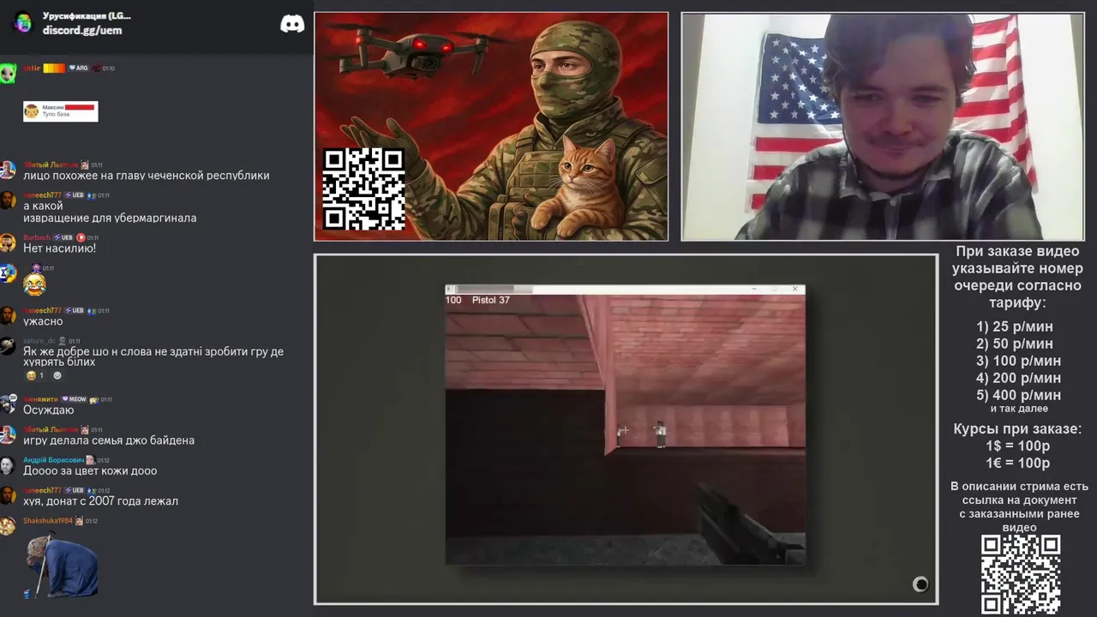This screenshot has height=617, width=1097.
Task: Open avatar beside 'лицо похожее на главу' message
Action: [7, 169]
